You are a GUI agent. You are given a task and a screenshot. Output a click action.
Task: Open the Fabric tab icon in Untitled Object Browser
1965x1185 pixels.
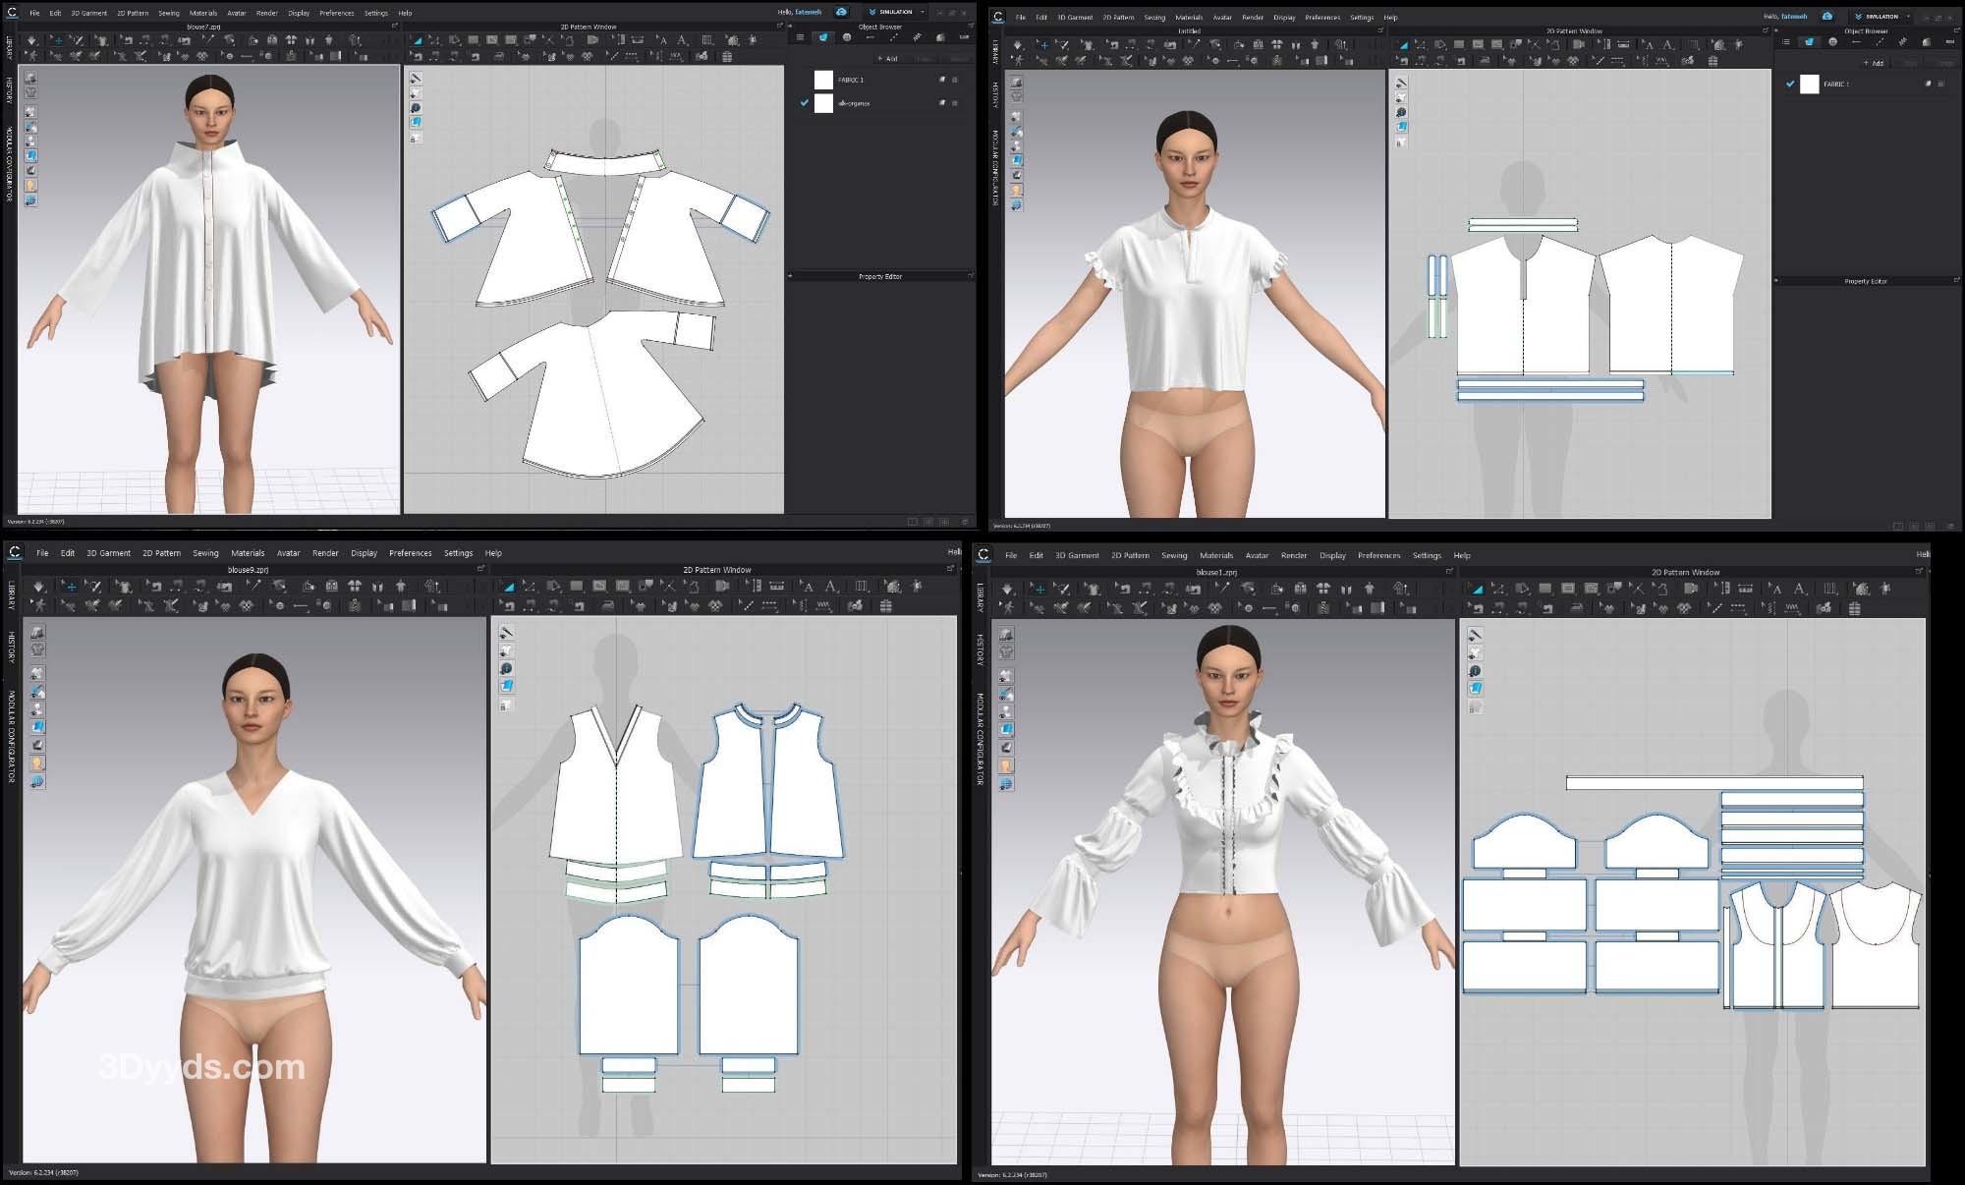pyautogui.click(x=1809, y=42)
